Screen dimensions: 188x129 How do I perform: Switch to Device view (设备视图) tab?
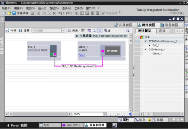(172, 25)
